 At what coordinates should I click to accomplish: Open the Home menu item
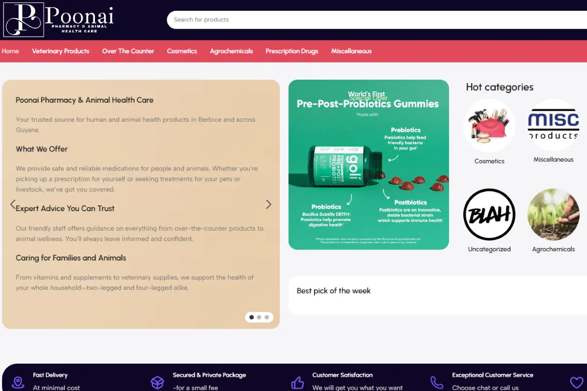[10, 51]
